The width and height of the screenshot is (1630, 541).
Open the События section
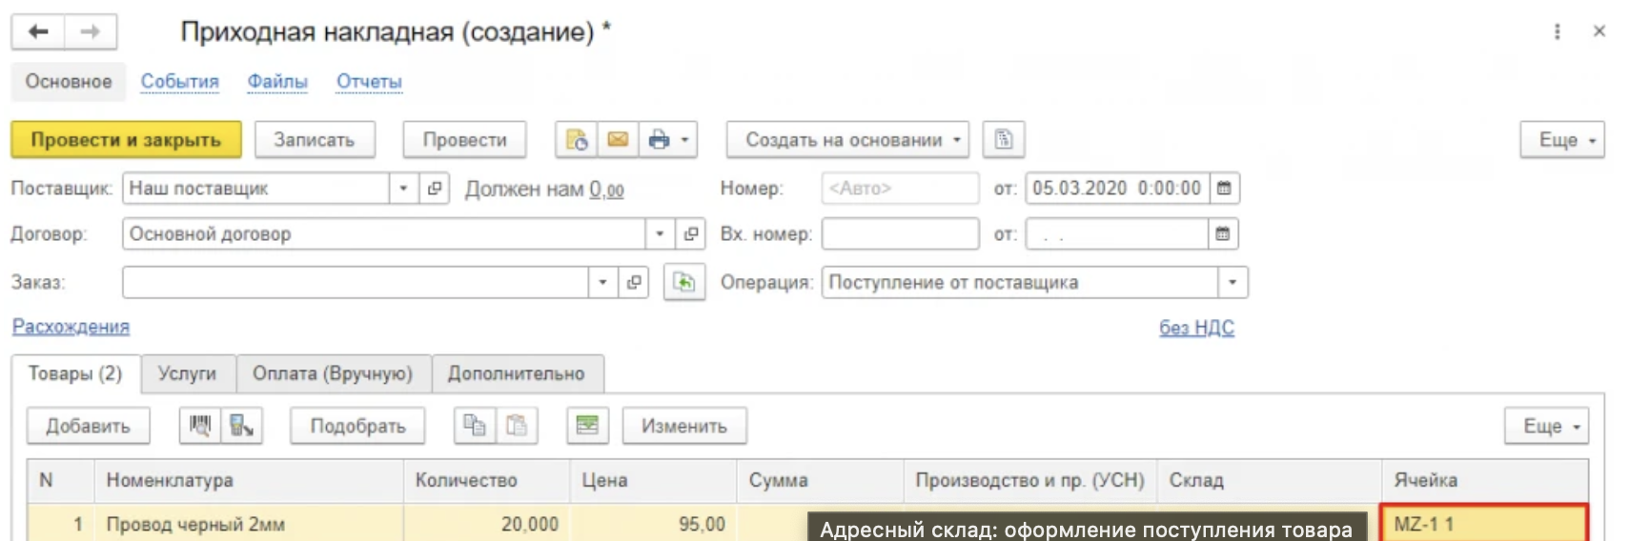click(179, 82)
